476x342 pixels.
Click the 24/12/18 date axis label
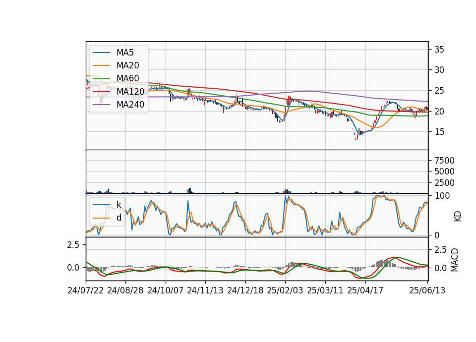click(245, 290)
